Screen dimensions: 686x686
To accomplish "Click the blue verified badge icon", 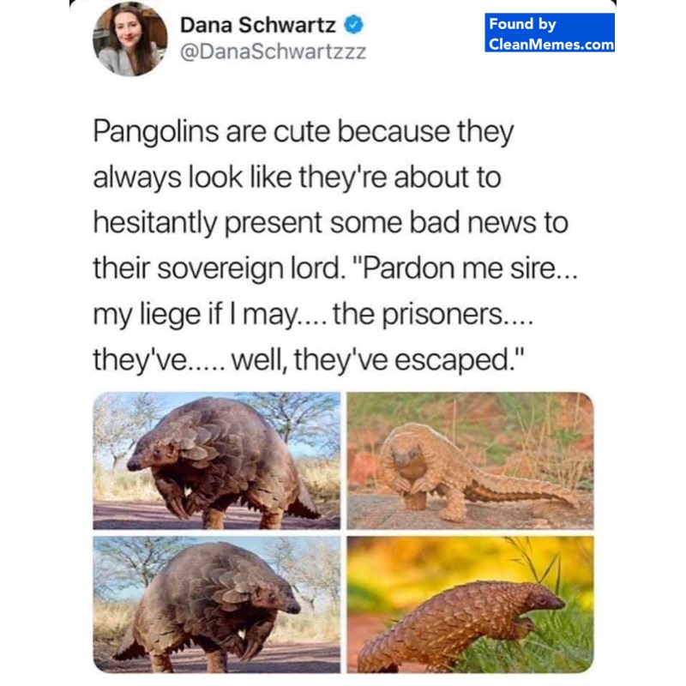I will point(353,25).
